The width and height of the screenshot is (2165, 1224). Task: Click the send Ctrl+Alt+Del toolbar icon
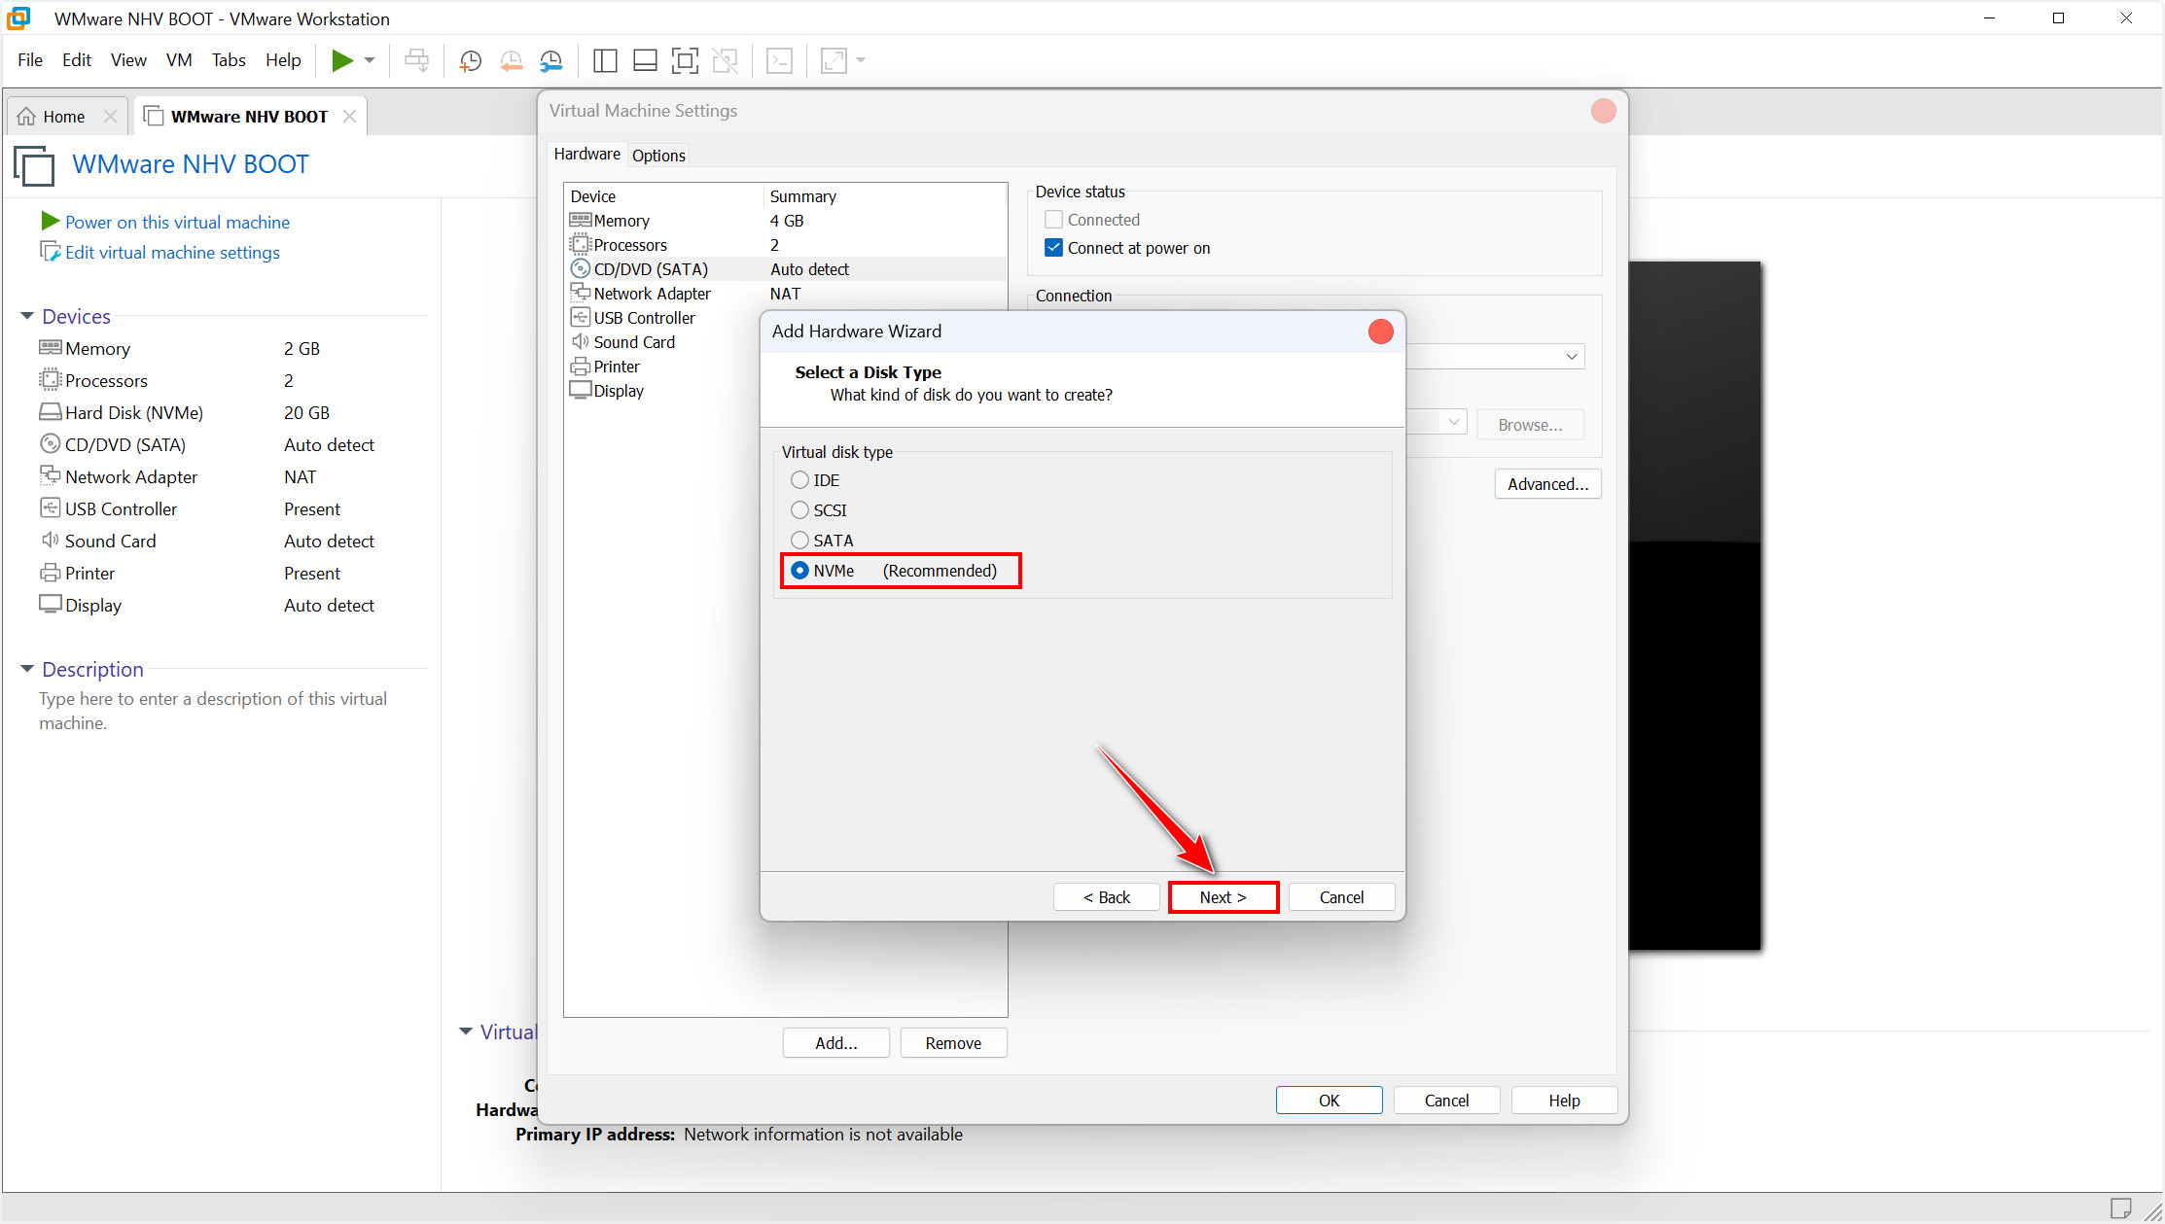[x=416, y=60]
